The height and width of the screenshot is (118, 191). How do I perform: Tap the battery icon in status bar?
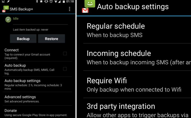click(x=64, y=1)
